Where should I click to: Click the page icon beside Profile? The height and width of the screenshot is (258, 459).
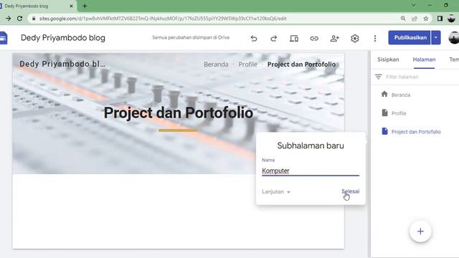[x=384, y=113]
